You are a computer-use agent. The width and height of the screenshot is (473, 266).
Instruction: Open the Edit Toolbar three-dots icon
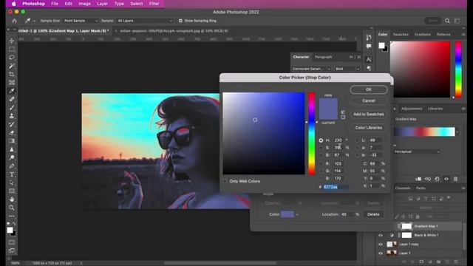tap(12, 216)
